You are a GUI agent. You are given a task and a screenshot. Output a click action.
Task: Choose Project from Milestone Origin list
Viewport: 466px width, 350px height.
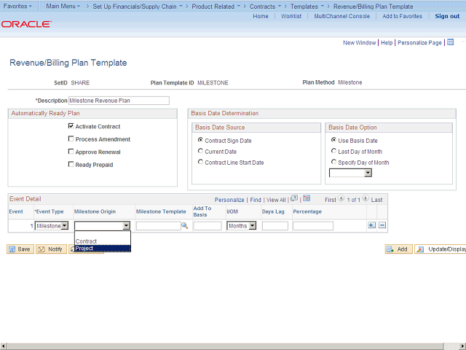(102, 248)
